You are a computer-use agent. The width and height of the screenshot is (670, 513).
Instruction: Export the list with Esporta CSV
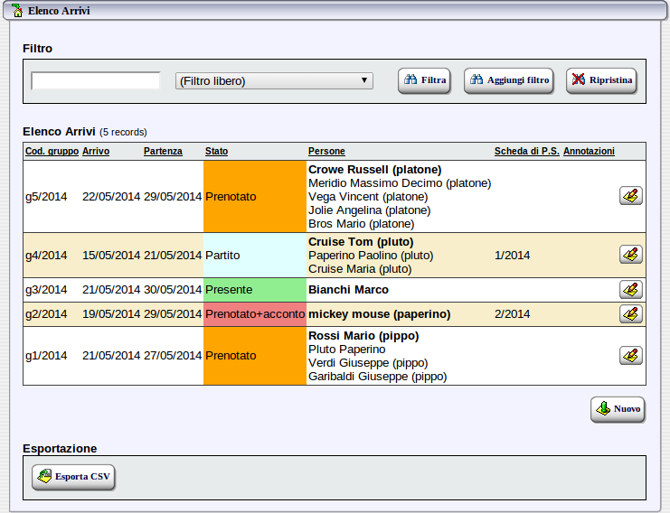click(x=73, y=477)
